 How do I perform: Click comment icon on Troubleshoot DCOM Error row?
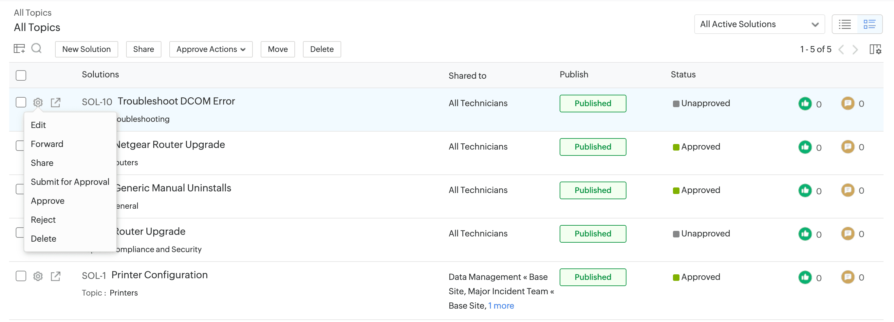click(x=847, y=104)
